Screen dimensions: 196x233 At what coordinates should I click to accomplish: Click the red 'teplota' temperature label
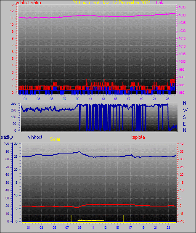pyautogui.click(x=138, y=137)
